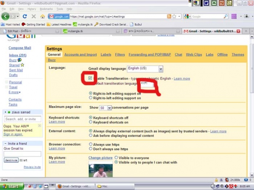Collapse the Invite a friend panel

coord(5,144)
